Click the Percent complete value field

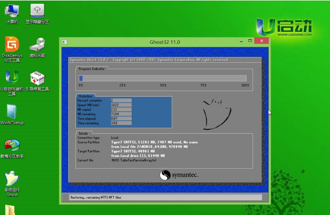[x=121, y=100]
